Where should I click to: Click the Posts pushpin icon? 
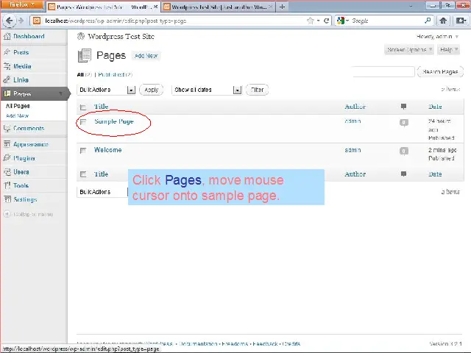7,52
